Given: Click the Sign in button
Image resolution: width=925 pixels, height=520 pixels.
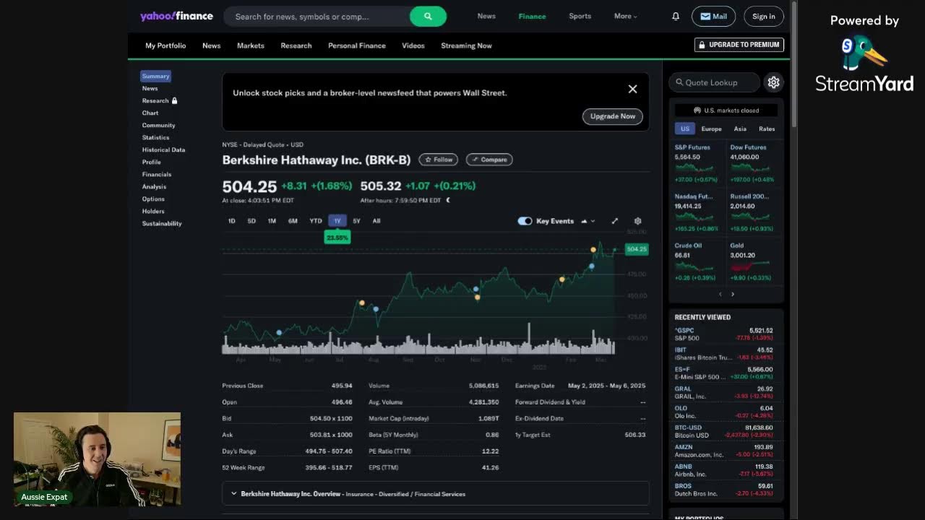Looking at the screenshot, I should tap(763, 16).
